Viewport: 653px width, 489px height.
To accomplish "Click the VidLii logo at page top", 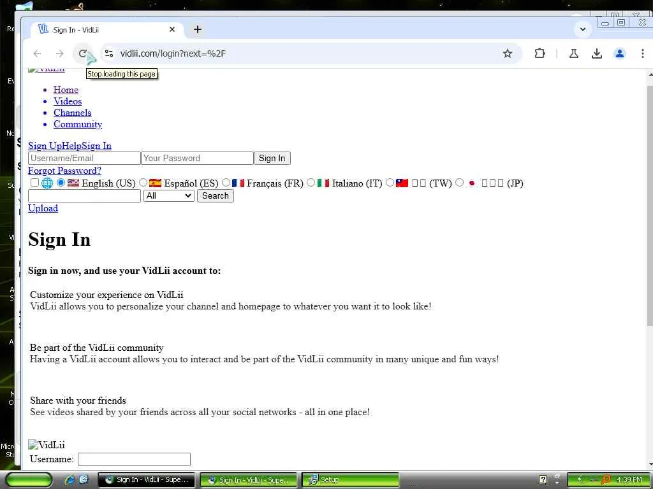I will (46, 70).
